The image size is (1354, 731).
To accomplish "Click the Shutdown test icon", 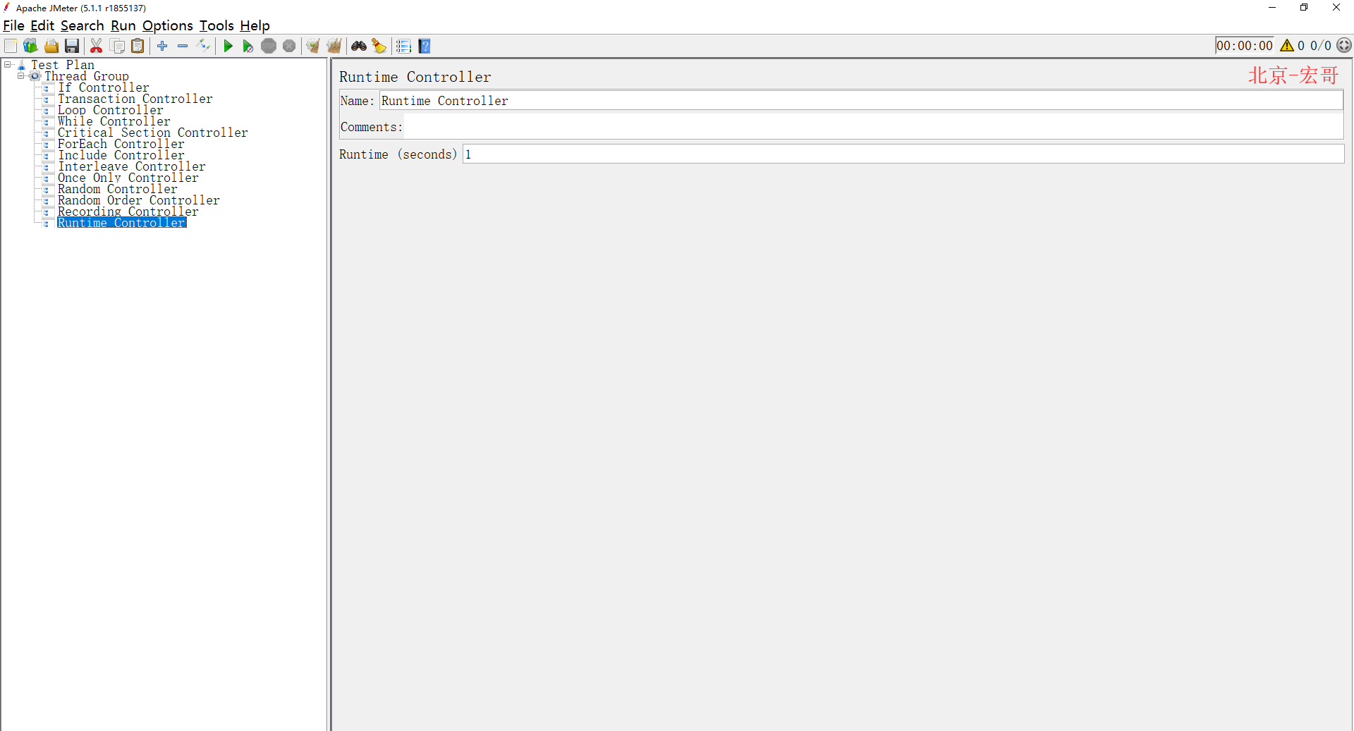I will pyautogui.click(x=289, y=46).
